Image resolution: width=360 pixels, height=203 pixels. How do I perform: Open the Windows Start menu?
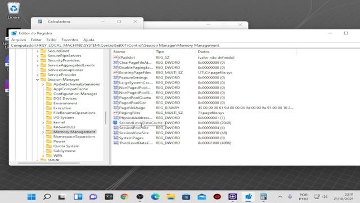tap(31, 197)
